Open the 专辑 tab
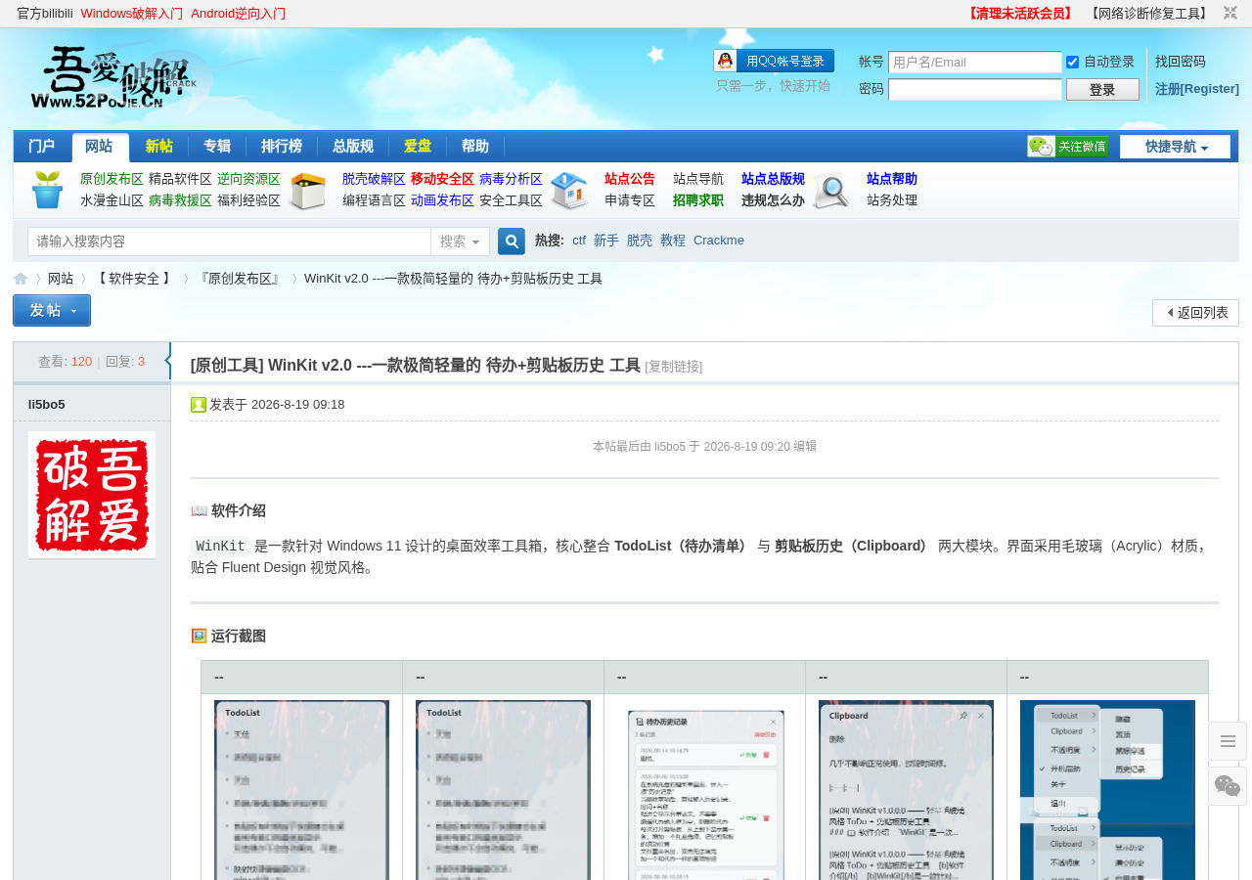This screenshot has height=880, width=1252. (217, 147)
